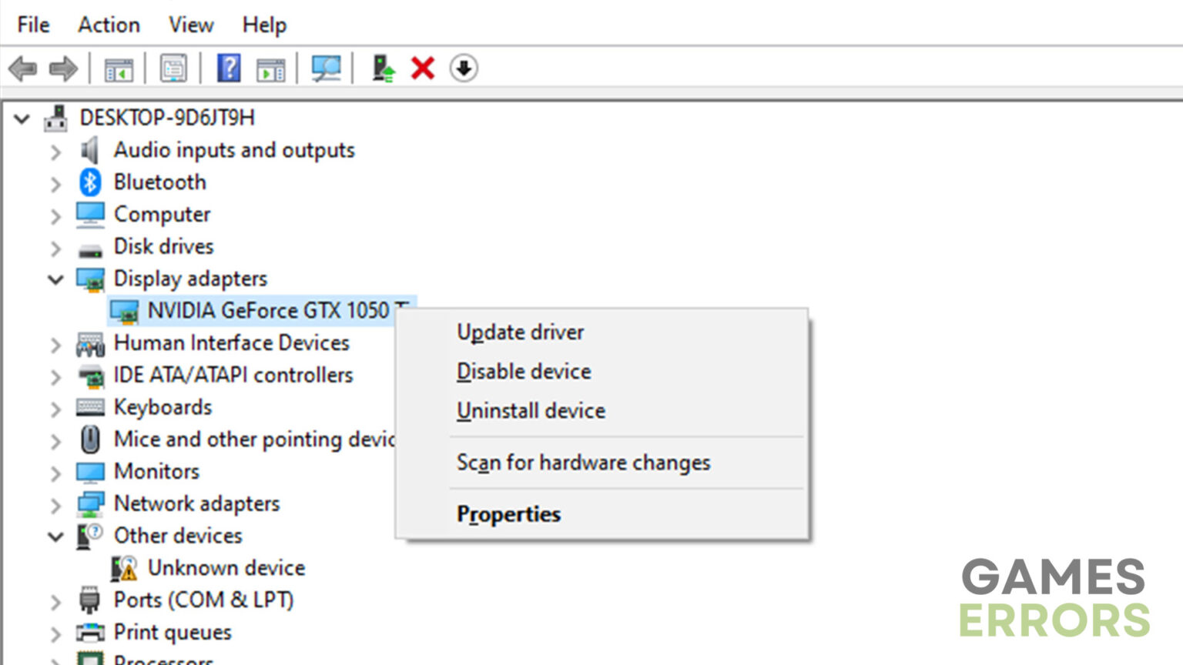
Task: Click the Scan for hardware changes icon
Action: tap(325, 69)
